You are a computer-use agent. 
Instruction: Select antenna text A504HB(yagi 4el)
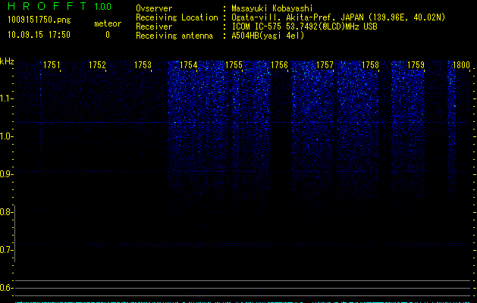click(268, 36)
